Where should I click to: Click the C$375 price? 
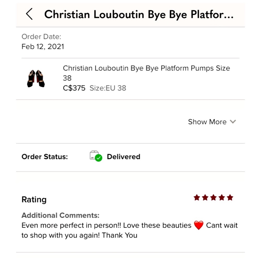(x=74, y=88)
